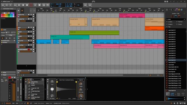Play the sample preview in browser

(167, 94)
